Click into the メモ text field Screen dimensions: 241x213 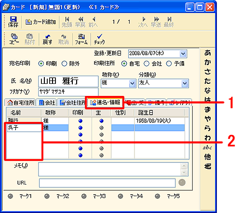pyautogui.click(x=109, y=169)
